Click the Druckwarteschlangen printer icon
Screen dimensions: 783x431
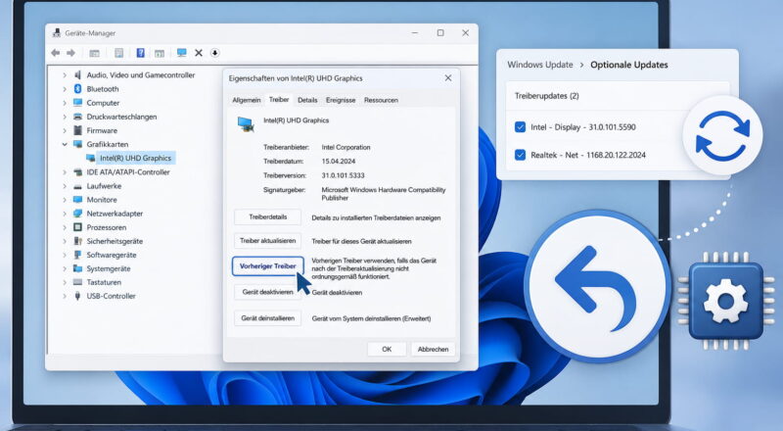(x=77, y=117)
